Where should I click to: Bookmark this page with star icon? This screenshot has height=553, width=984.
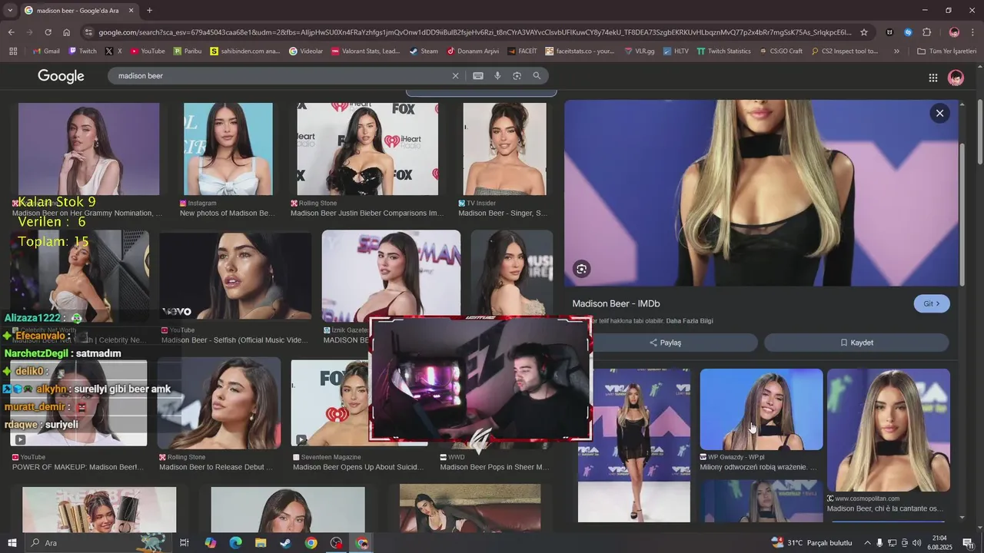tap(864, 32)
